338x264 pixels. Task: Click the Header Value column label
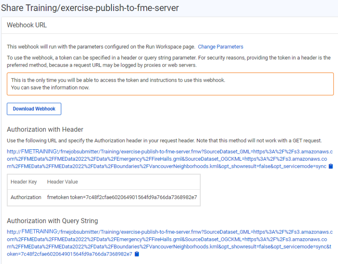[63, 182]
